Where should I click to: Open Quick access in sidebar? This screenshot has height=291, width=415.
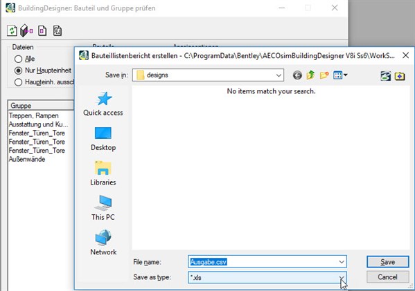(x=103, y=104)
